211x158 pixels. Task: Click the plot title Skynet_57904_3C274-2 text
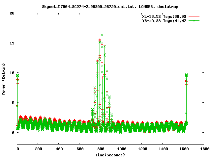110,7
